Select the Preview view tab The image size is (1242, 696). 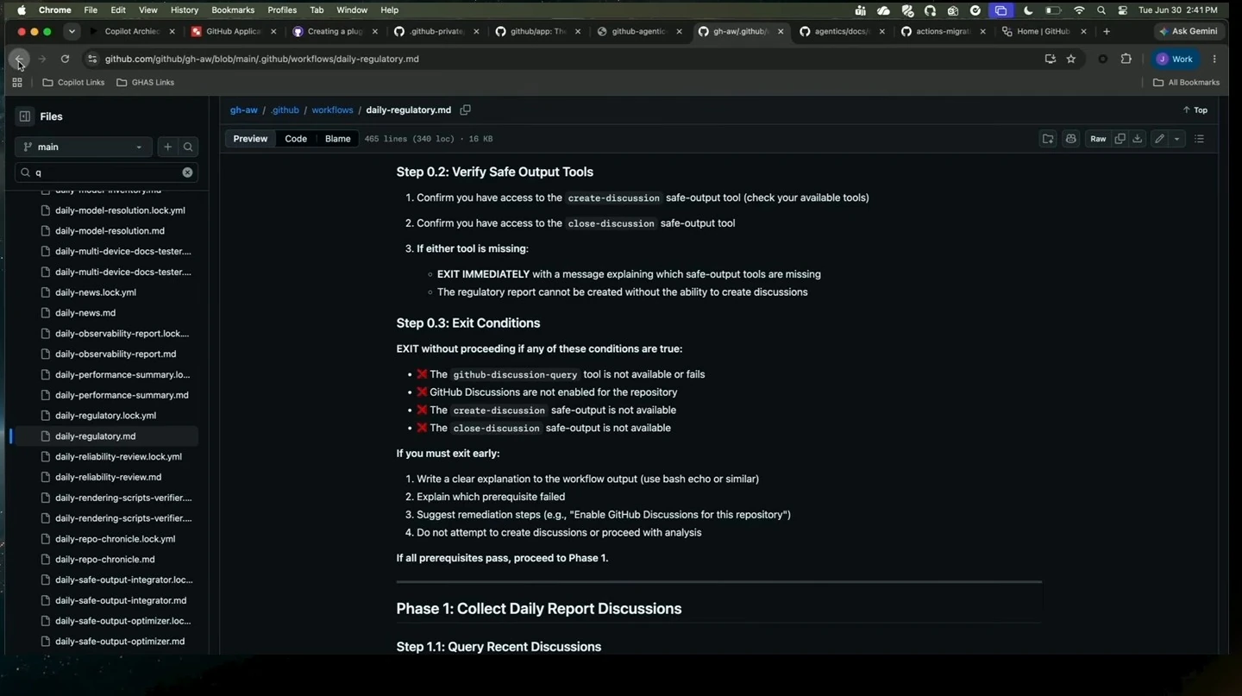[250, 139]
